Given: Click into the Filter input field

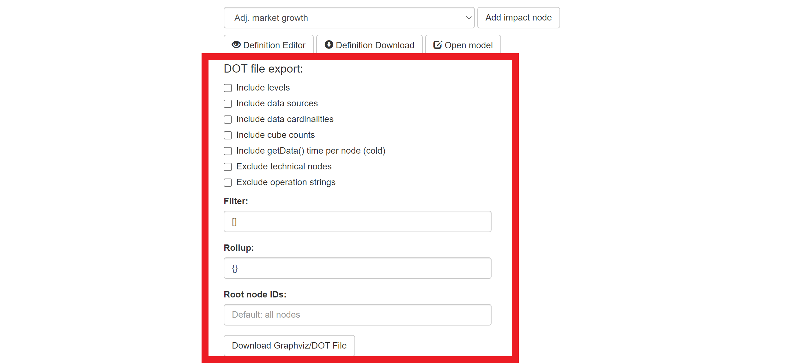Looking at the screenshot, I should (x=357, y=221).
